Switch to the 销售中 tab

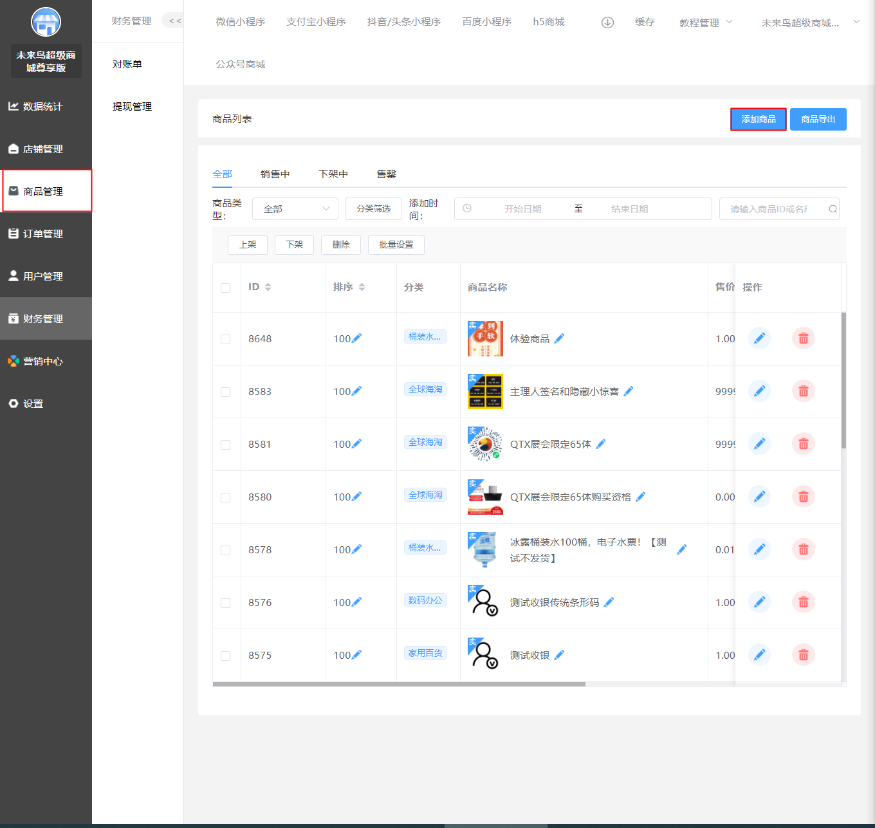[275, 174]
